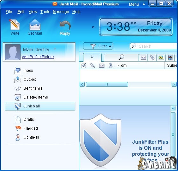The width and height of the screenshot is (178, 171).
Task: Switch to the All tab
Action: pos(92,57)
